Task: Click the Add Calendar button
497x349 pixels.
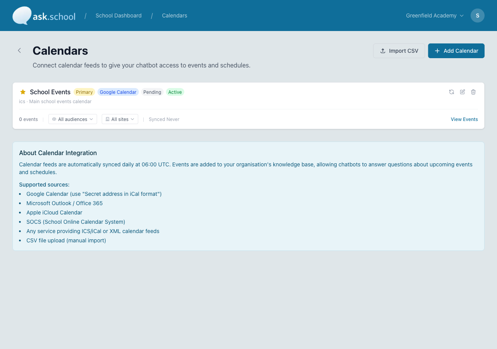Action: point(456,51)
